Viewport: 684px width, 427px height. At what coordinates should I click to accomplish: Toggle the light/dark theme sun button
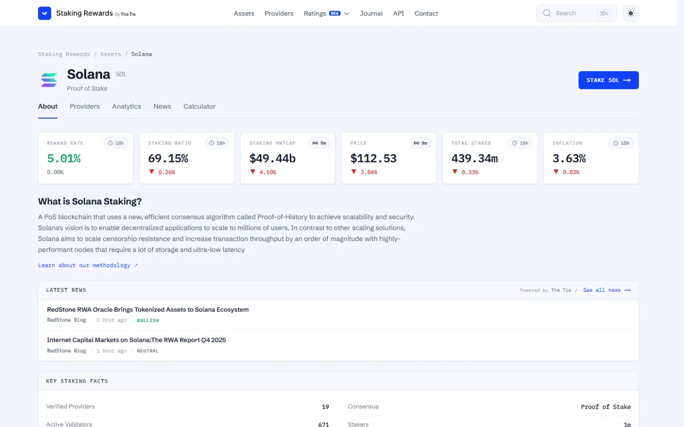click(631, 13)
